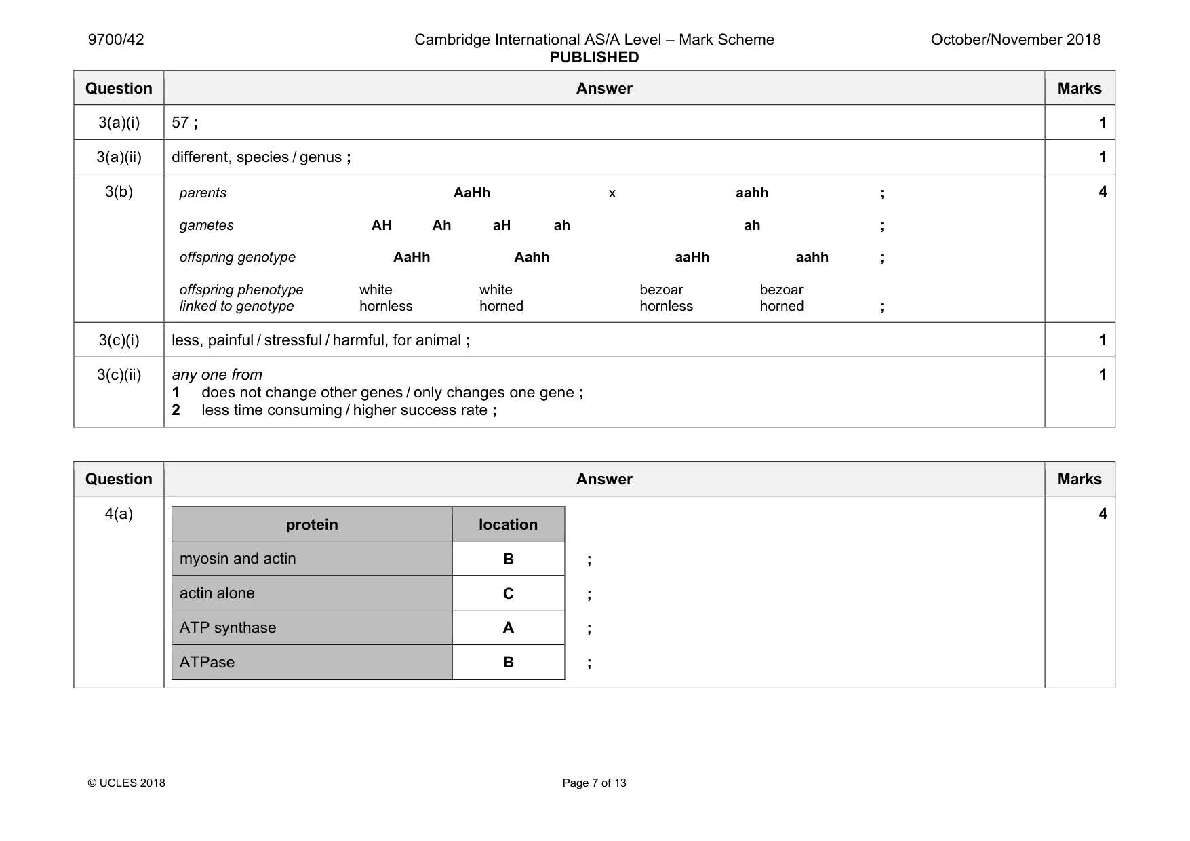1190x841 pixels.
Task: Click the paper code 9700/42
Action: (x=116, y=39)
